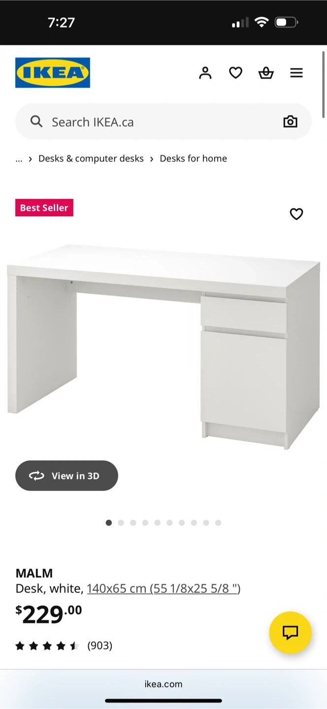Open the 903 reviews rating
The width and height of the screenshot is (327, 709).
(64, 645)
